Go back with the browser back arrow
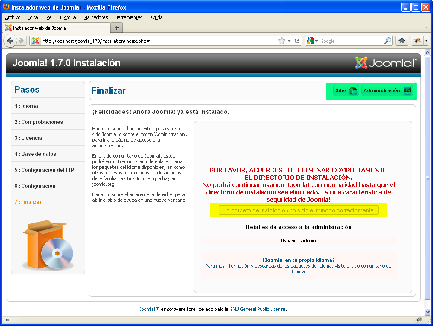The image size is (433, 326). coord(10,41)
